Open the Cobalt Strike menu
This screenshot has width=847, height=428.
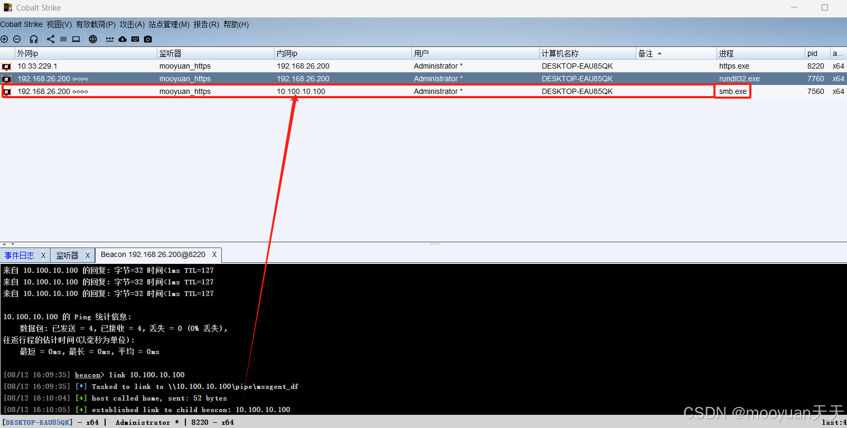coord(21,24)
